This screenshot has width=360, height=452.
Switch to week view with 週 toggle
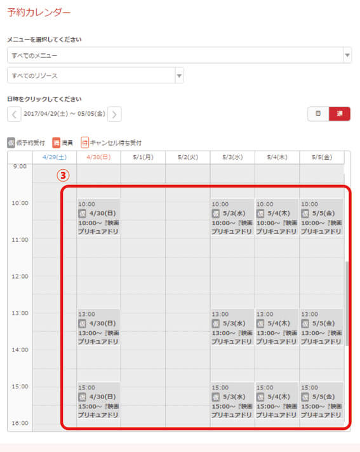coord(340,114)
